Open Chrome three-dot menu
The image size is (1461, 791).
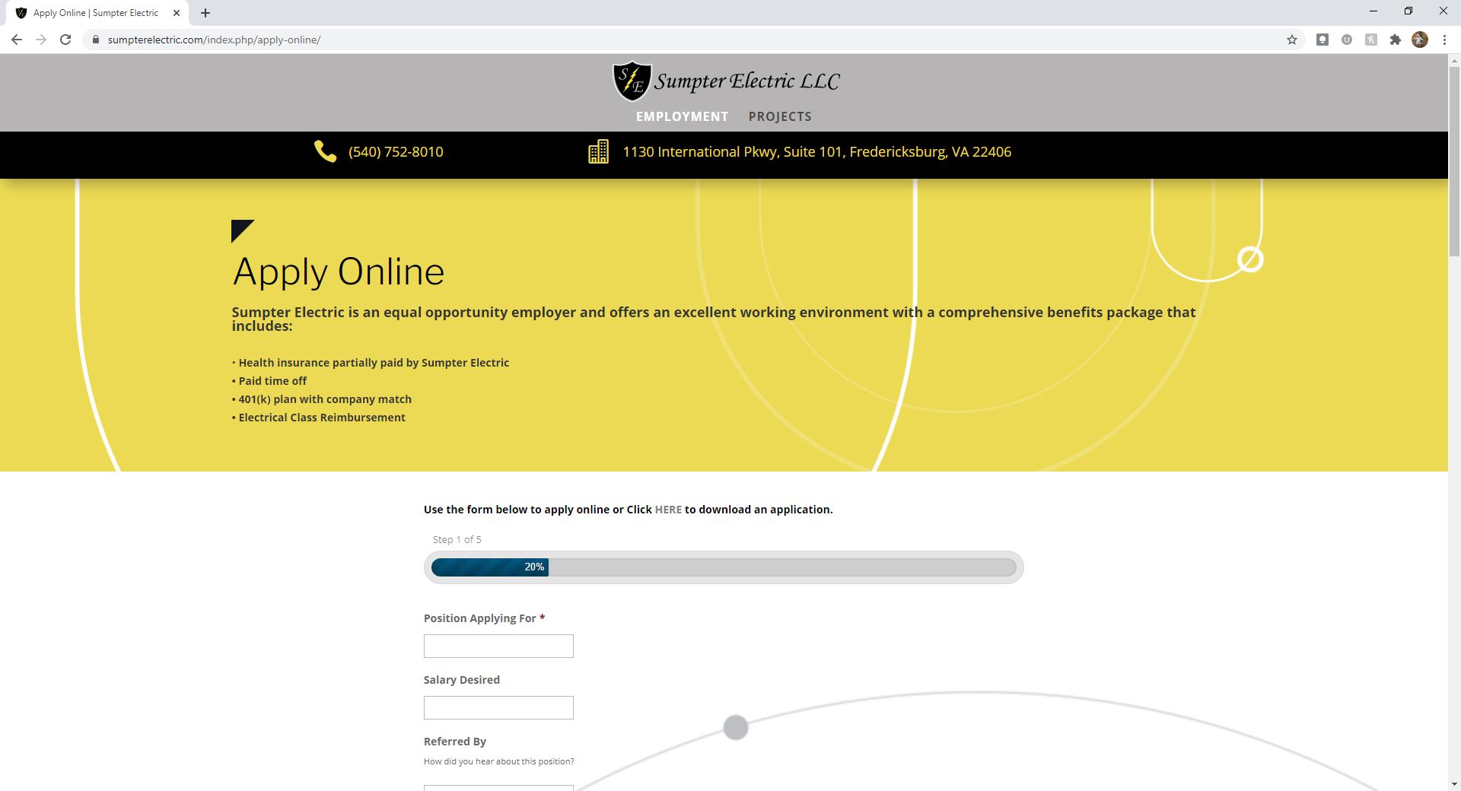(x=1444, y=40)
